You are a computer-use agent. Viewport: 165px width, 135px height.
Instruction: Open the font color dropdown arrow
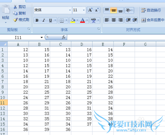87,20
